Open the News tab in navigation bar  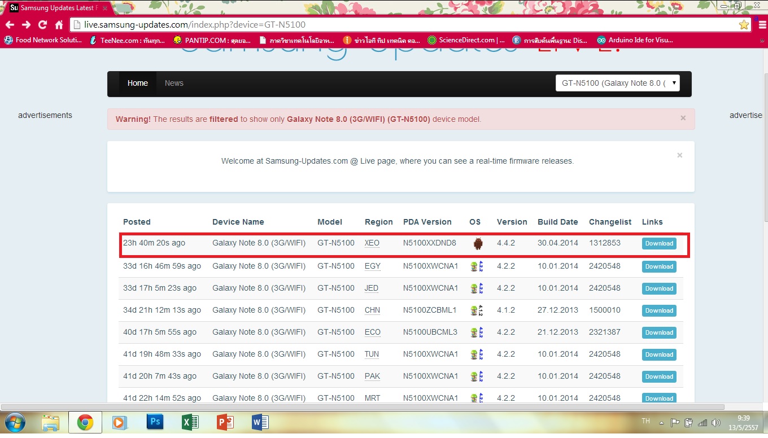[174, 83]
